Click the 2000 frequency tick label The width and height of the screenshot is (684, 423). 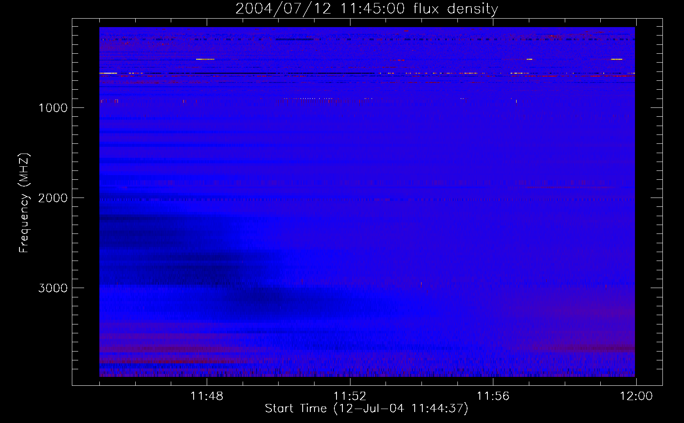53,198
